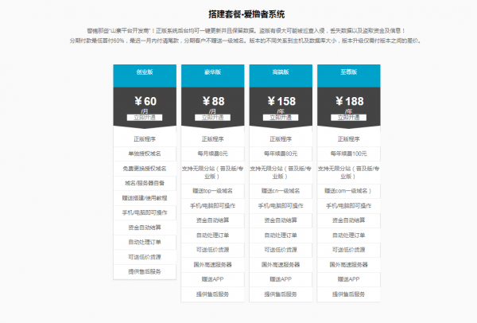477x323 pixels.
Task: Click 立即开通 under the ¥60 plan
Action: point(145,118)
